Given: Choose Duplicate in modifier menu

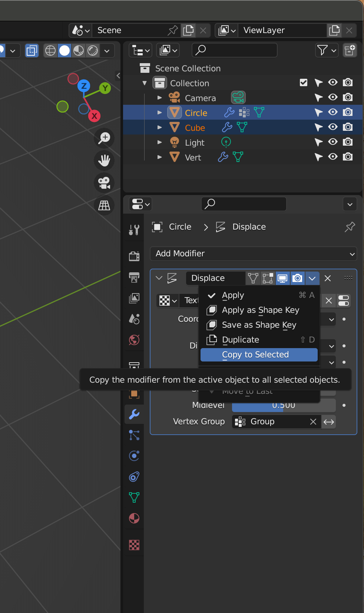Looking at the screenshot, I should tap(259, 340).
